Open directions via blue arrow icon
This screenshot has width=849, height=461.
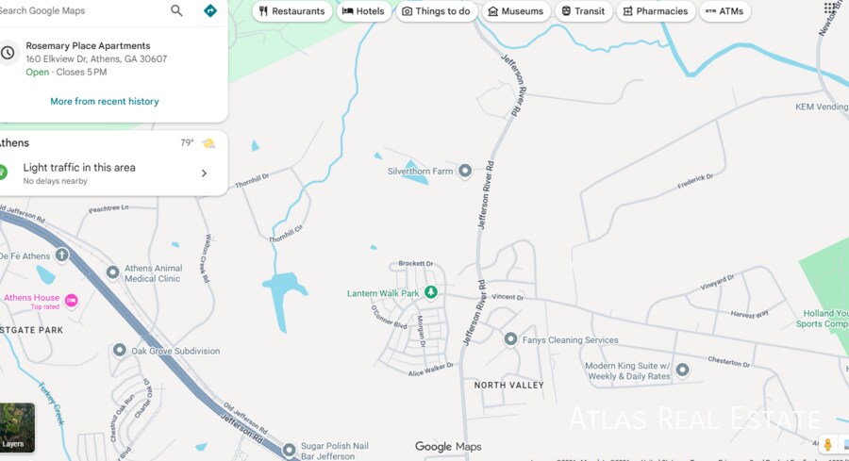[x=209, y=11]
